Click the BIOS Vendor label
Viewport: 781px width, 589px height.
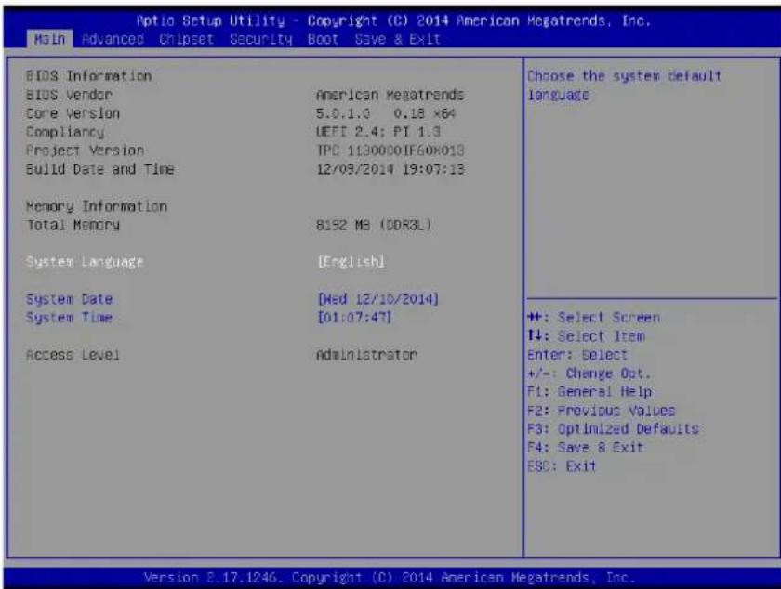point(69,95)
